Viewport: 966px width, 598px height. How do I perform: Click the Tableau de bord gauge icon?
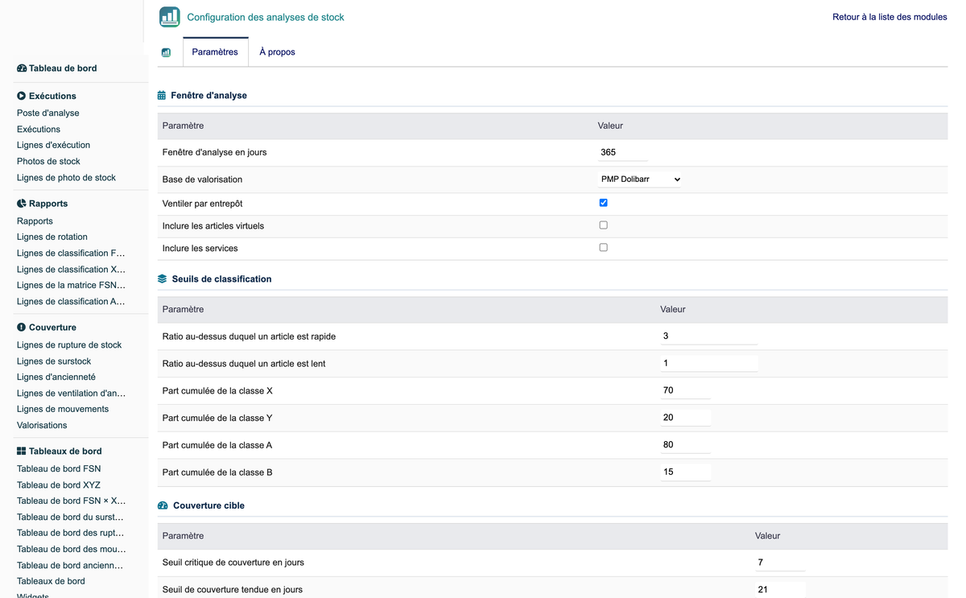[x=22, y=68]
